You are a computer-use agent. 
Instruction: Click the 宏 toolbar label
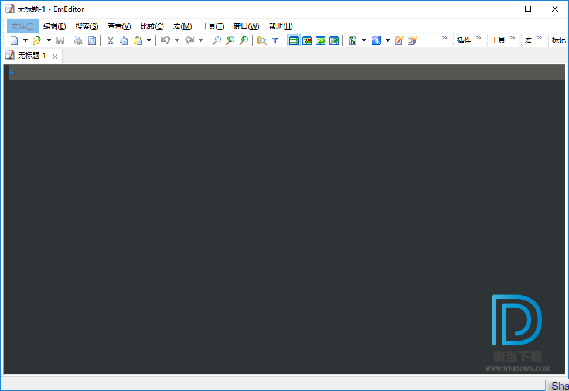pos(529,40)
